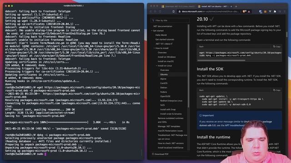291x163 pixels.
Task: Open Troubleshoot .NET Package mix ups on Linux
Action: (x=172, y=137)
